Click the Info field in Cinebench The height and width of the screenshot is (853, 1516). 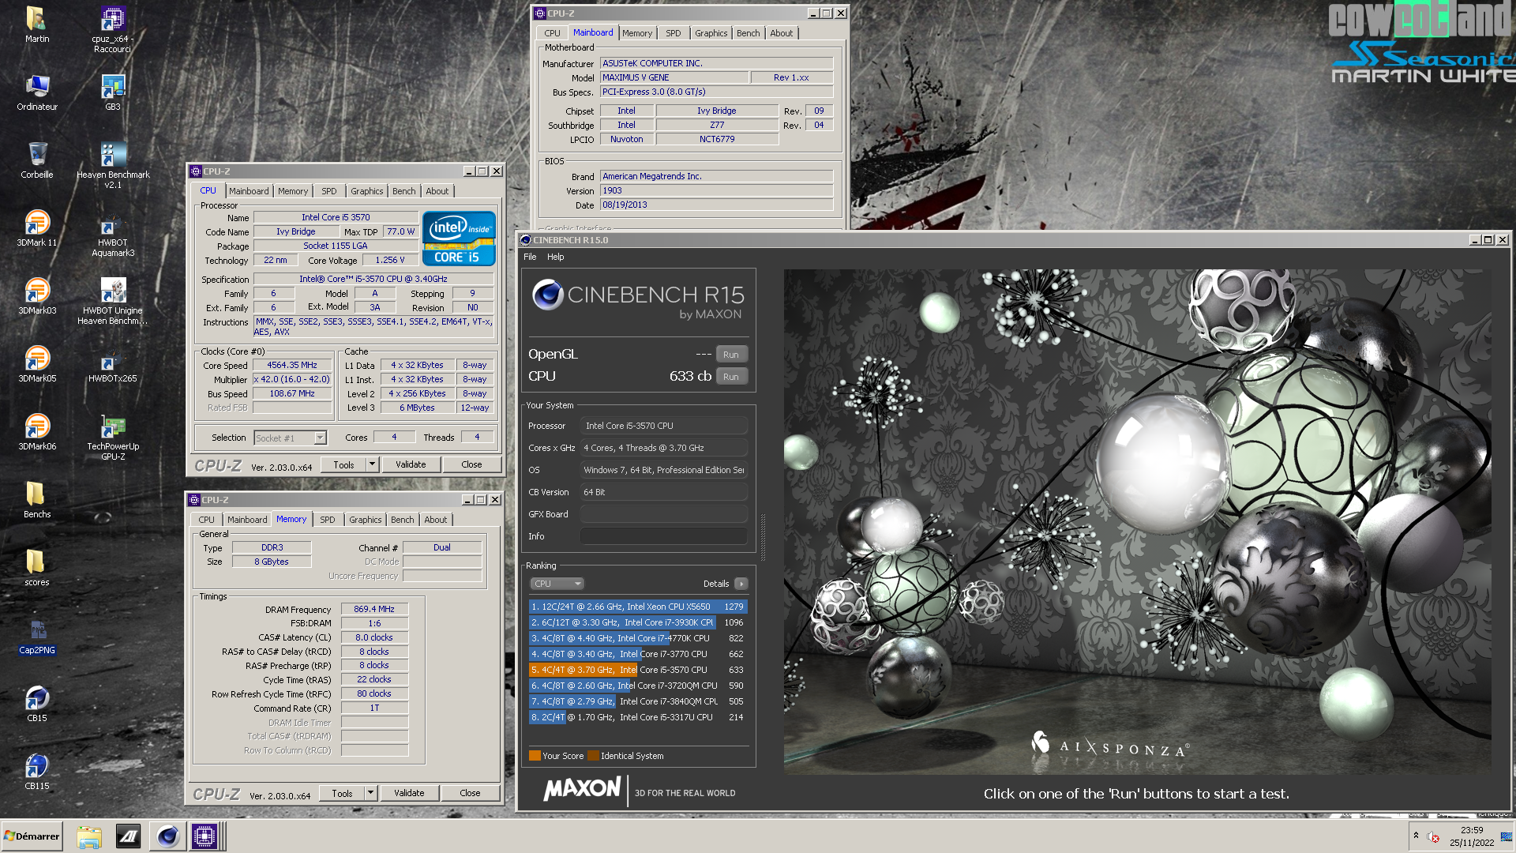pos(664,536)
